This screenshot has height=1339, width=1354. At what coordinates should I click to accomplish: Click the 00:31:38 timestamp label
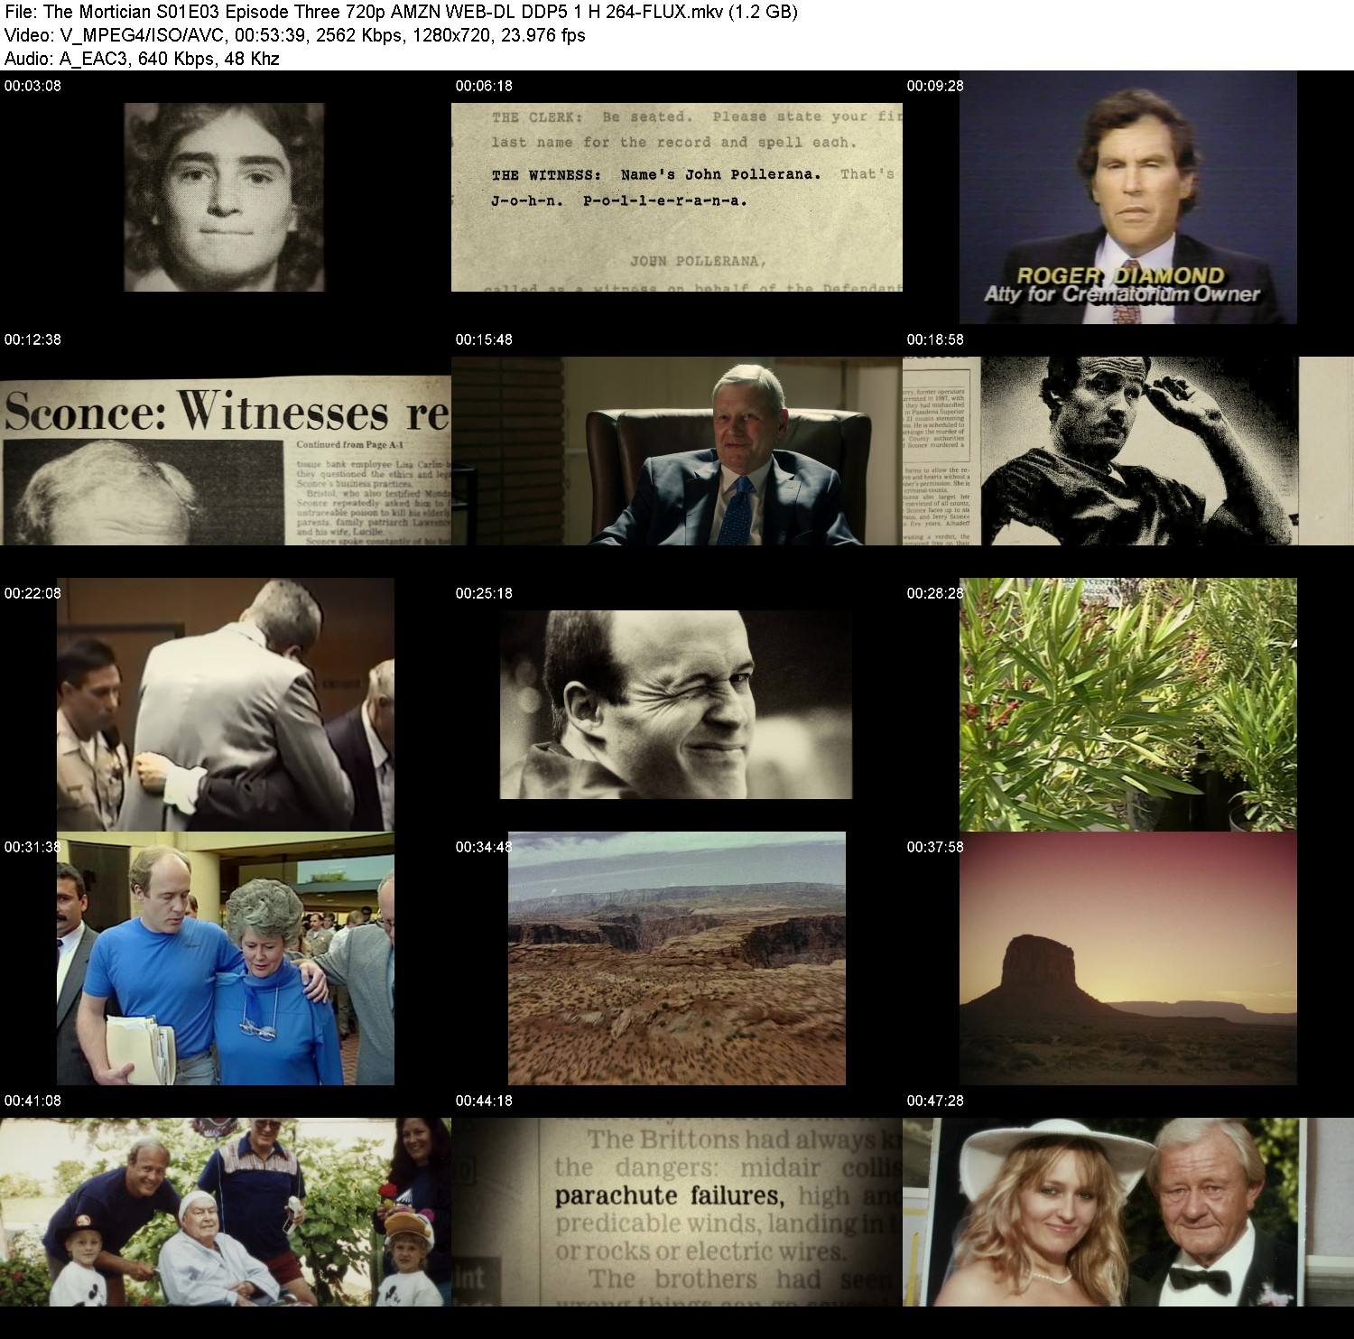pyautogui.click(x=32, y=847)
